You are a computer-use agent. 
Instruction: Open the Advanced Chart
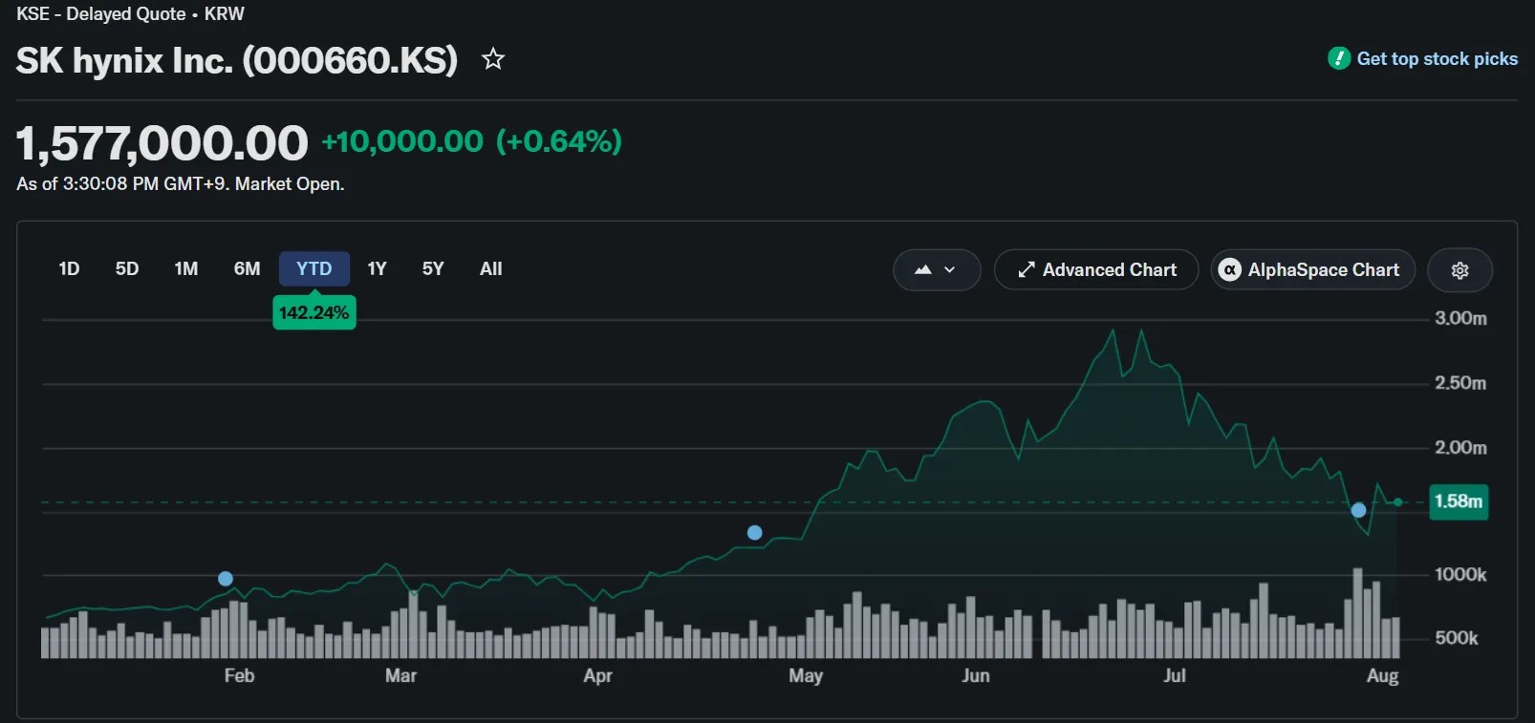(x=1096, y=270)
